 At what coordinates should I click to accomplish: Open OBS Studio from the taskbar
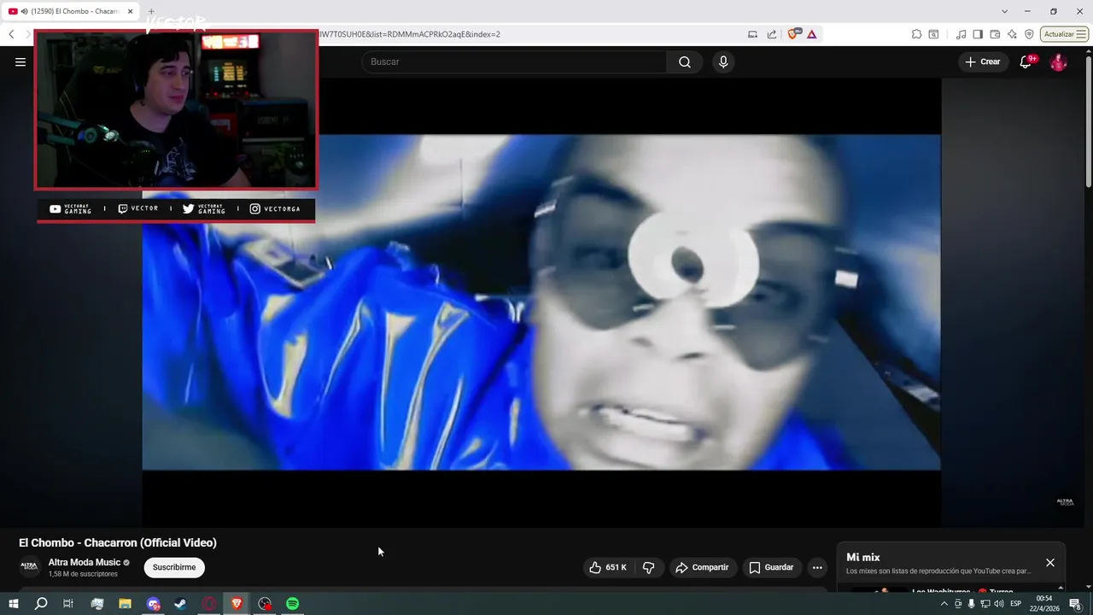(x=265, y=604)
